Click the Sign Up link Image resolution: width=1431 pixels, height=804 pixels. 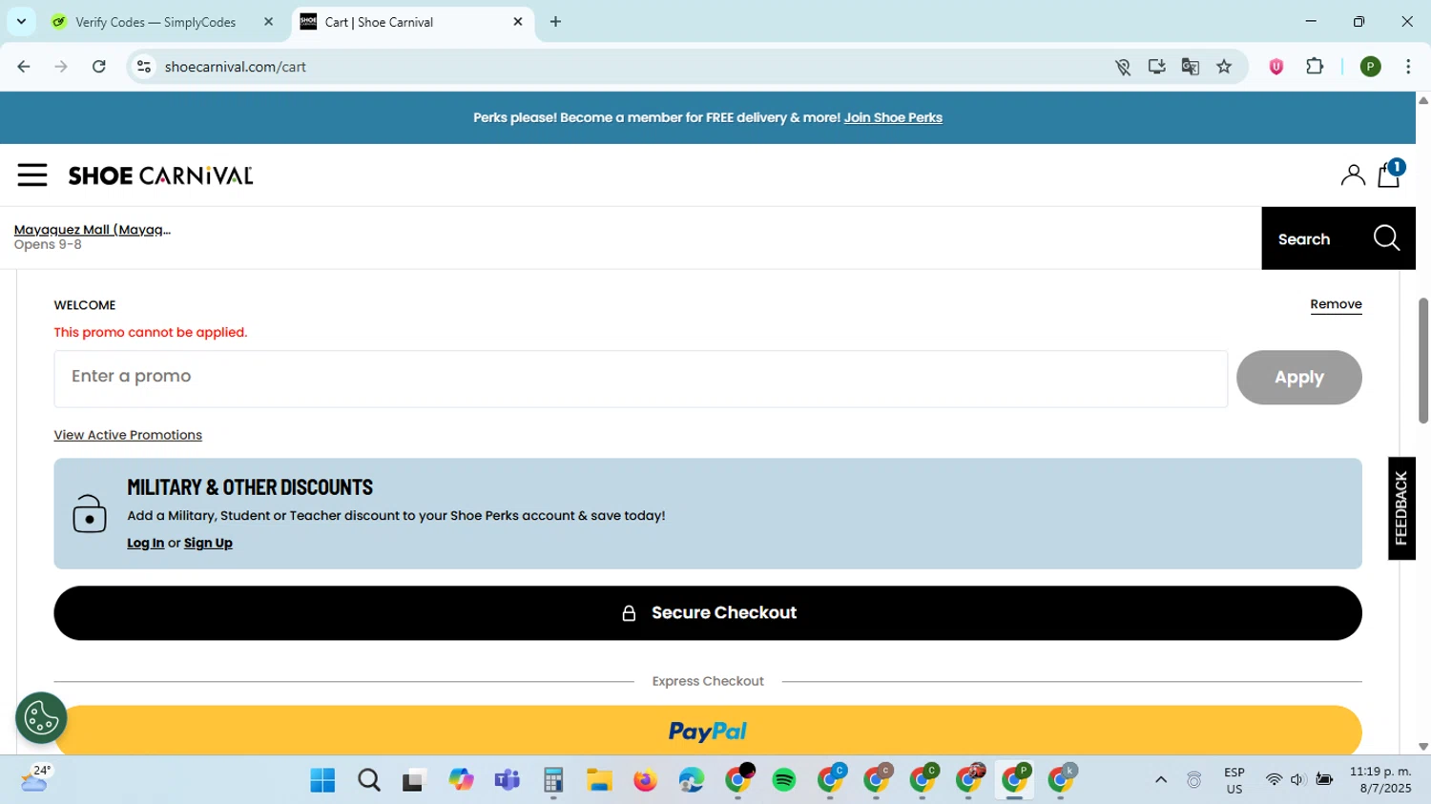[208, 543]
